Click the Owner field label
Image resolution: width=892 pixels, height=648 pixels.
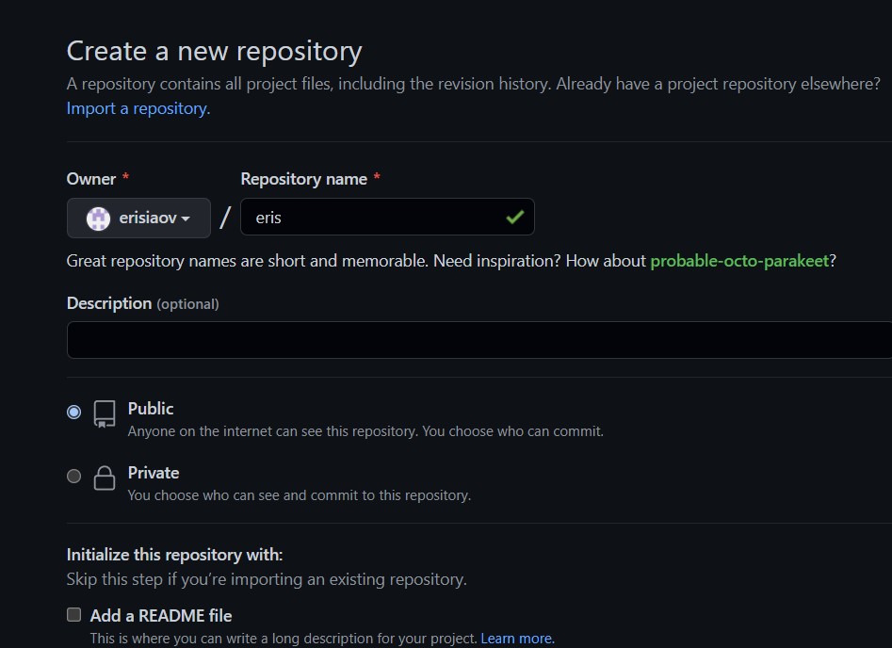[91, 179]
